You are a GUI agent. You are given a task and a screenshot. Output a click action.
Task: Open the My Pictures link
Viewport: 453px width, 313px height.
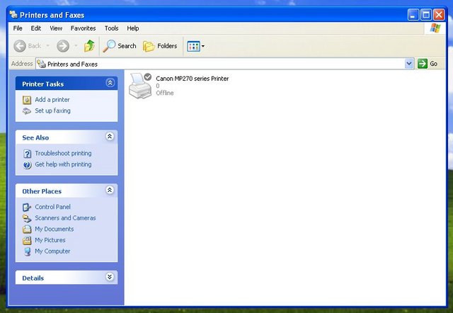pyautogui.click(x=50, y=240)
